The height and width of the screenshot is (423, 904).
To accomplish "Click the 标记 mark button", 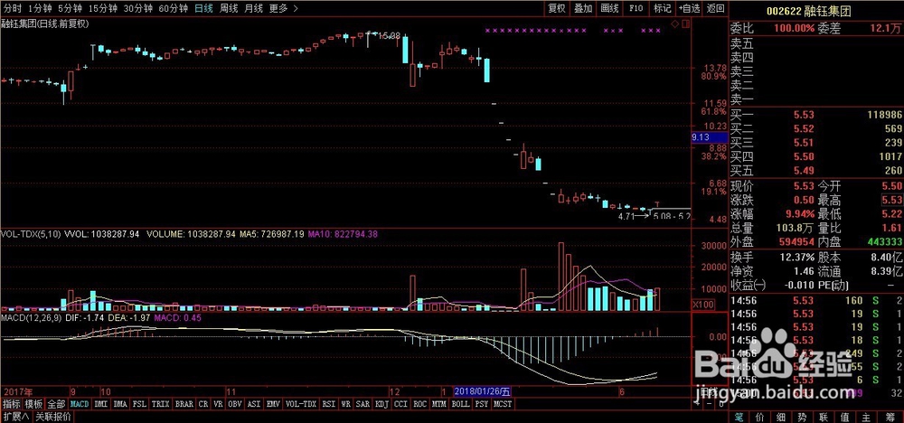I will 663,9.
